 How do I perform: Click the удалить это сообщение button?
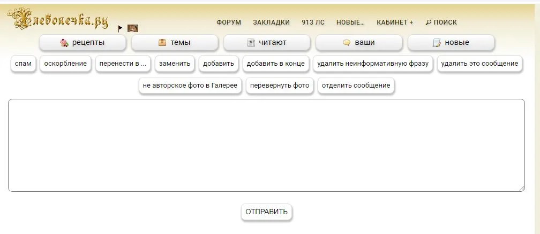click(x=479, y=64)
